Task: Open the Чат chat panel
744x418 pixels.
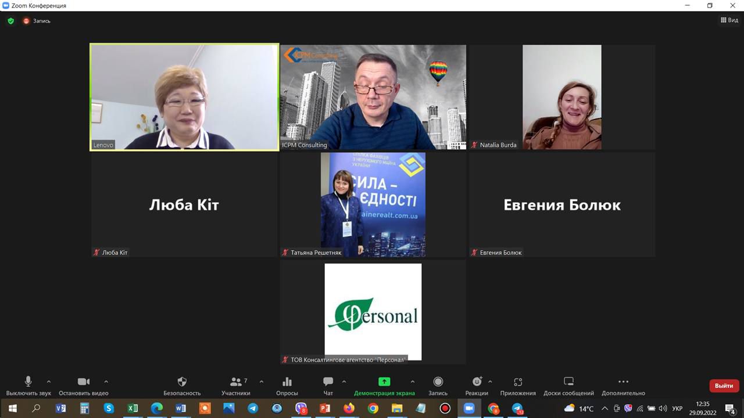Action: point(328,385)
